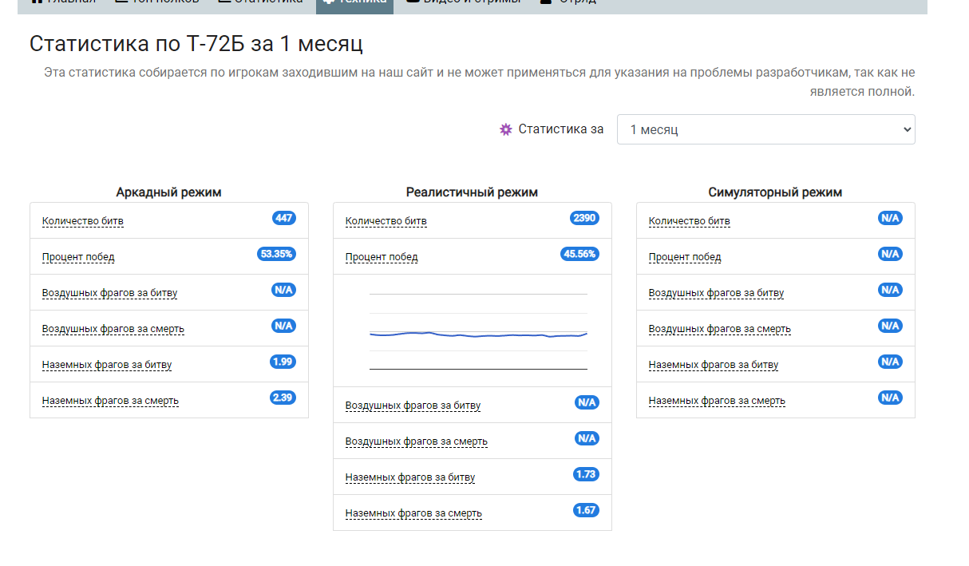Click the 2.39 ground frags per death badge
This screenshot has height=566, width=969.
(x=283, y=398)
